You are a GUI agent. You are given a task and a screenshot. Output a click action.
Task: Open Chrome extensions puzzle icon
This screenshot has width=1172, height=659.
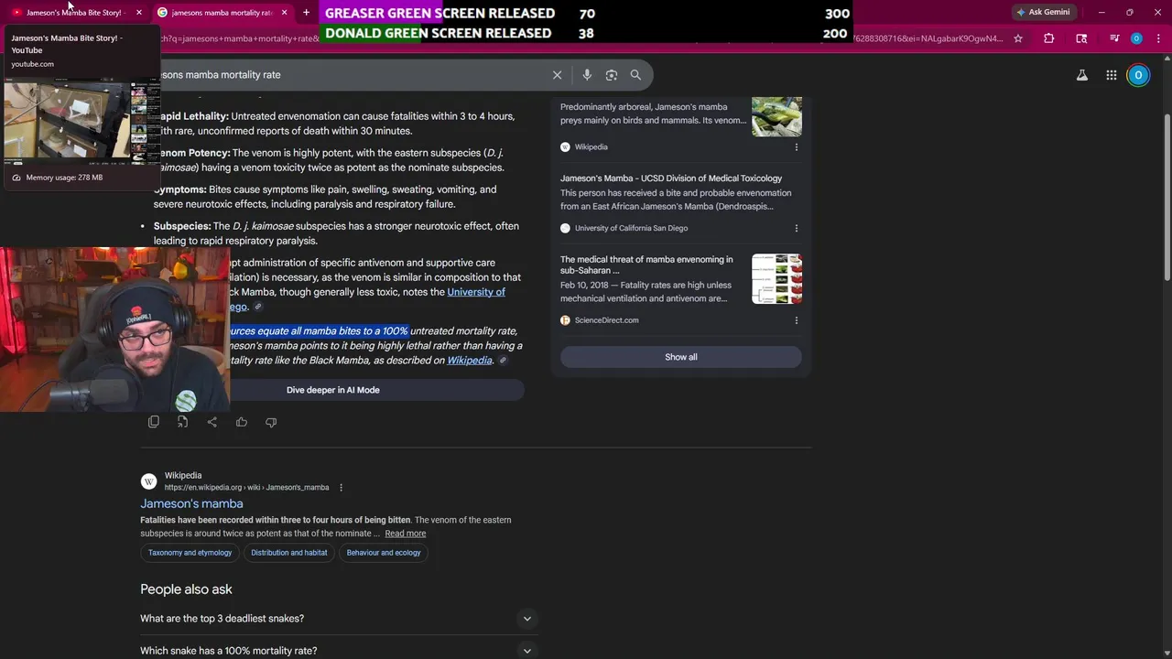[1049, 38]
